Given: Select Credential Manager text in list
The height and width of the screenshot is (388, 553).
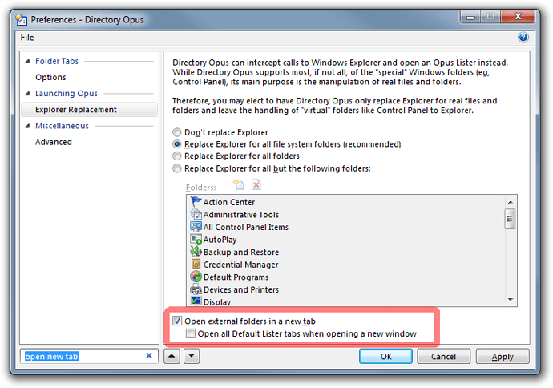Looking at the screenshot, I should point(241,265).
